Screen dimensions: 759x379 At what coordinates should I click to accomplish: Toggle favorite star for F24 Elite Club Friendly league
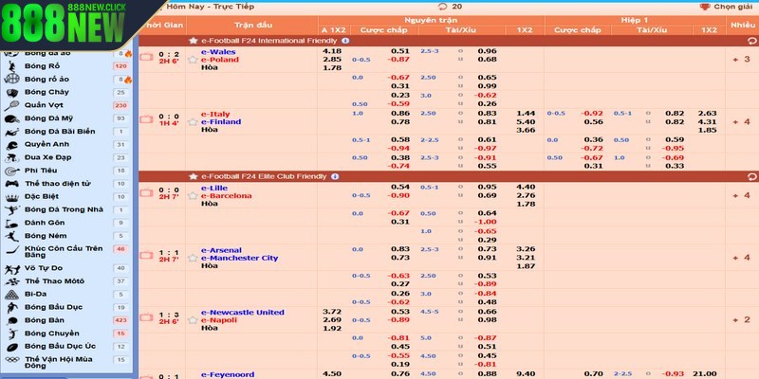194,176
